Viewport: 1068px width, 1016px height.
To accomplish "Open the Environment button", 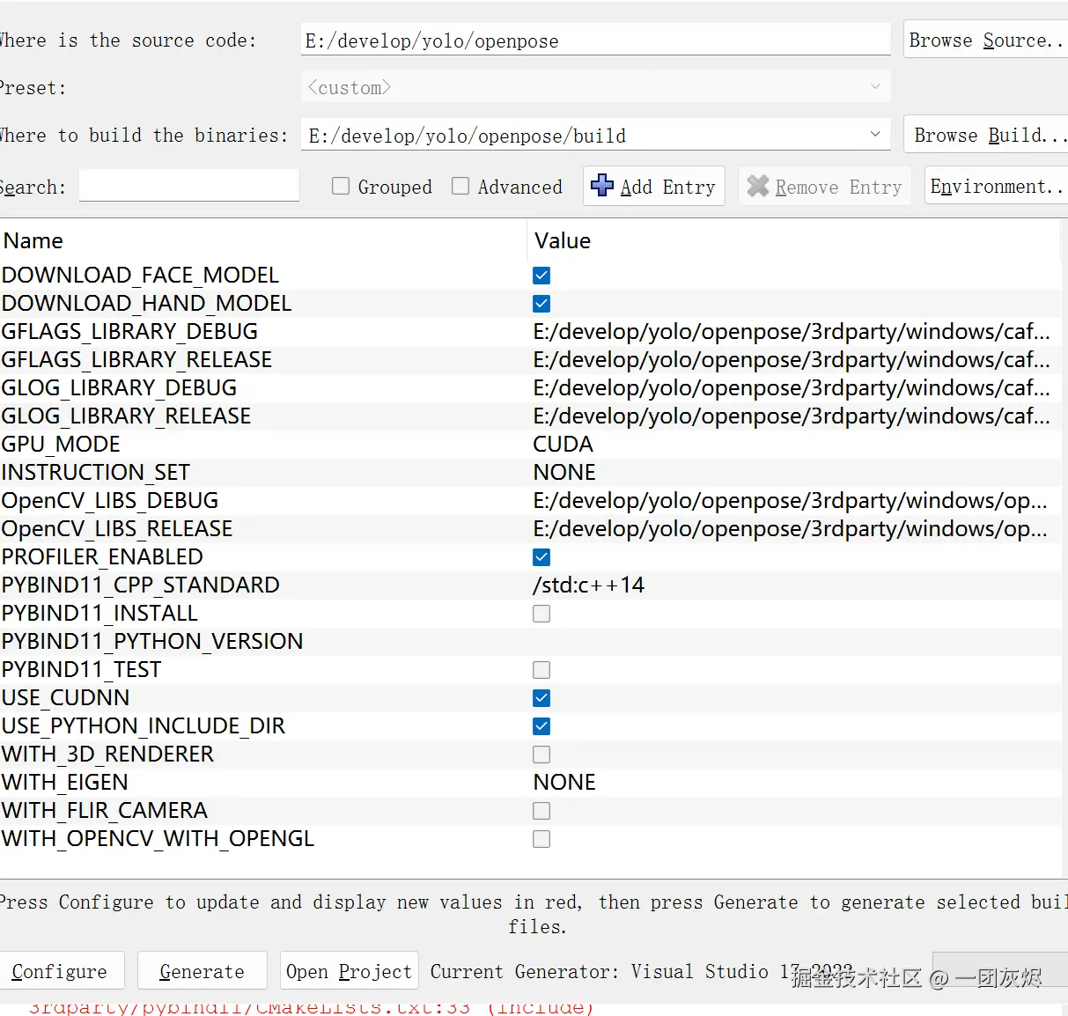I will pyautogui.click(x=996, y=186).
